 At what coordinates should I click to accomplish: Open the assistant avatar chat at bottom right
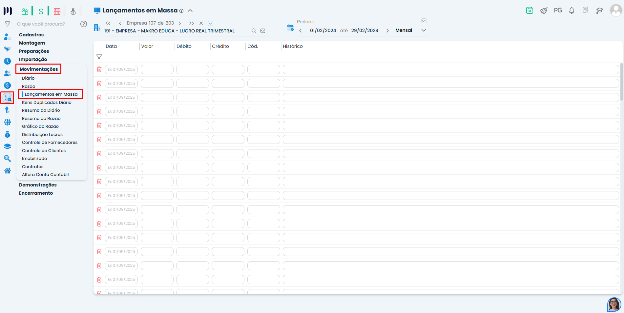coord(614,304)
